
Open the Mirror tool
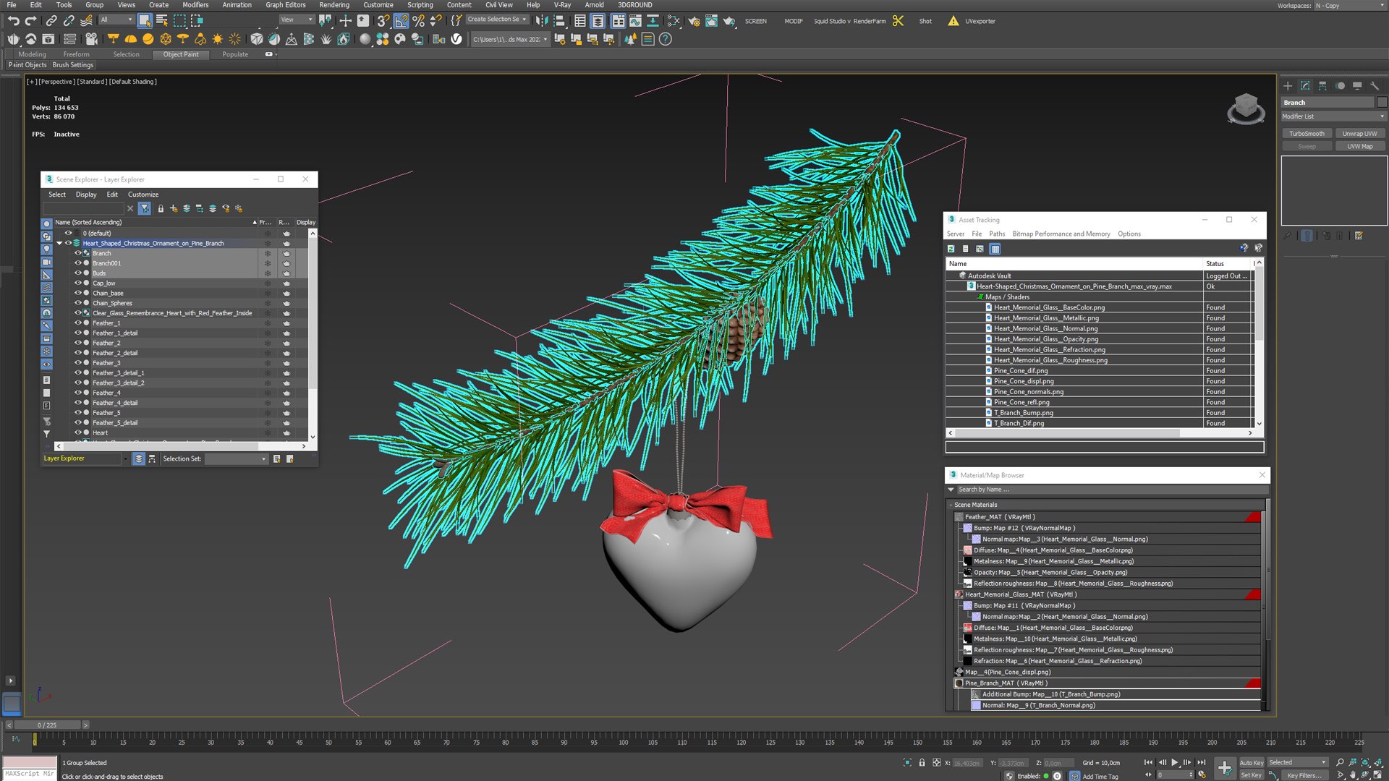click(542, 21)
